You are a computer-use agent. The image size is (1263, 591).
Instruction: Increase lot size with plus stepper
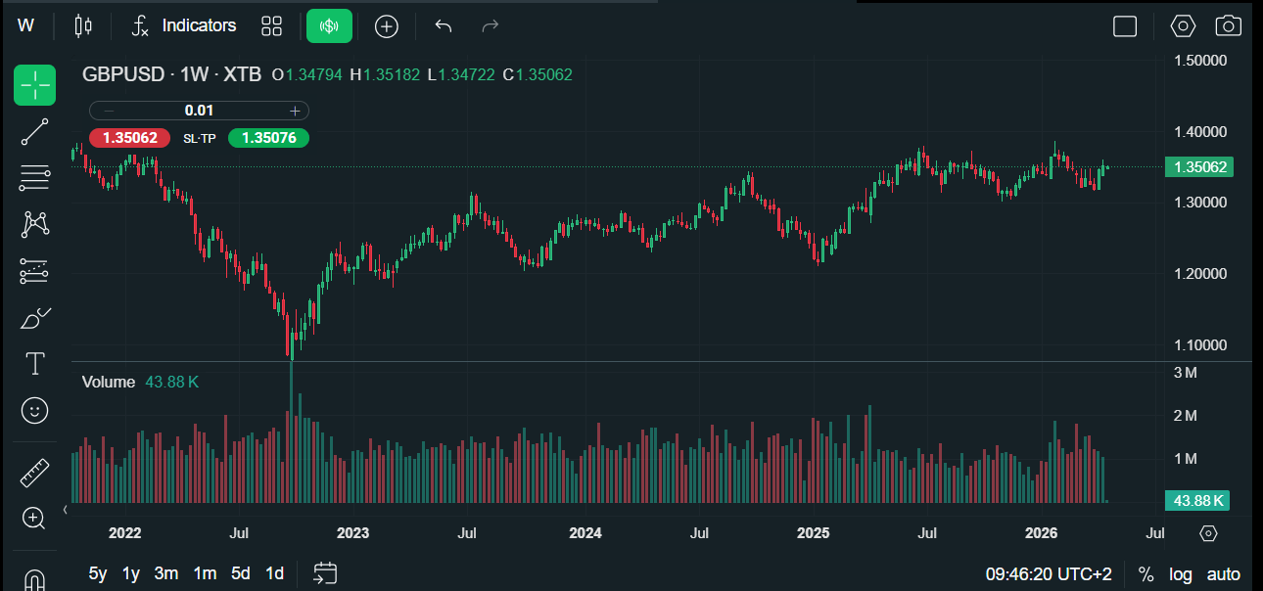pyautogui.click(x=295, y=111)
